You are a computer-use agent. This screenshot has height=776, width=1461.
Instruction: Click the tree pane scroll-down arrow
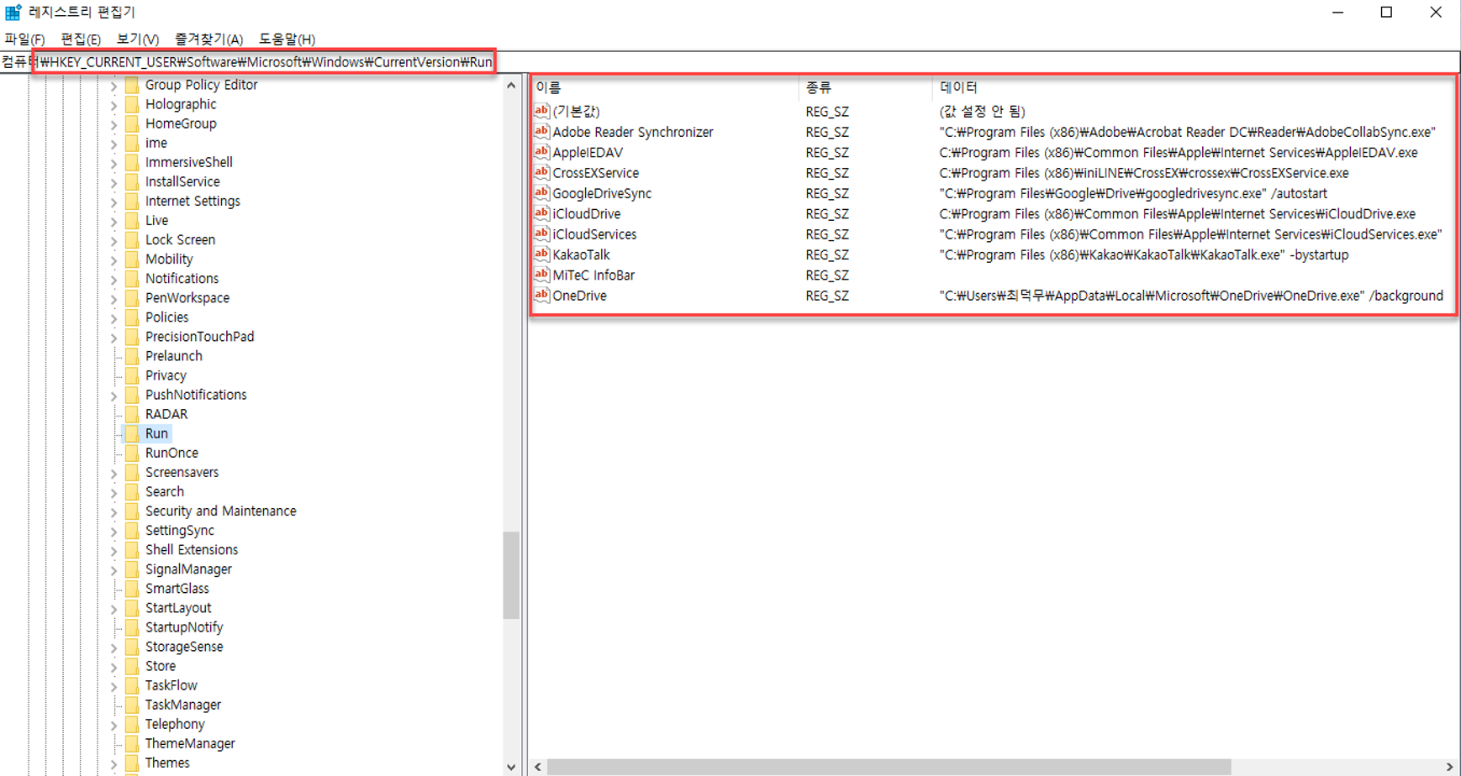(511, 767)
